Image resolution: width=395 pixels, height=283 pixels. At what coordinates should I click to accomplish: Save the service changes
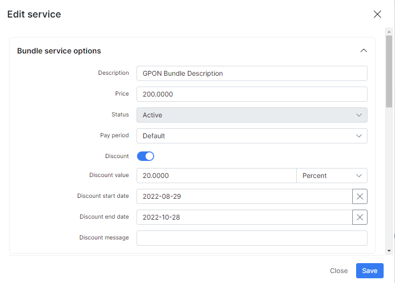369,271
